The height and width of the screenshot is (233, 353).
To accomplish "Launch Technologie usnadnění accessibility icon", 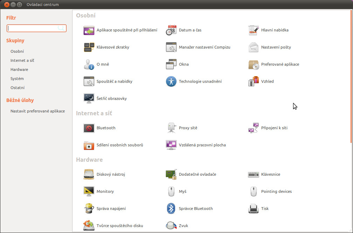I will pos(171,82).
